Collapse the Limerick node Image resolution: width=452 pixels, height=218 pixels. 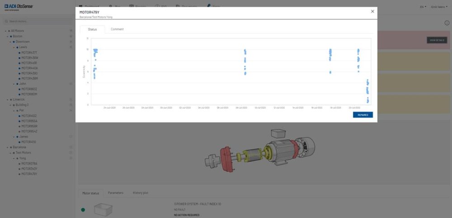click(x=8, y=100)
